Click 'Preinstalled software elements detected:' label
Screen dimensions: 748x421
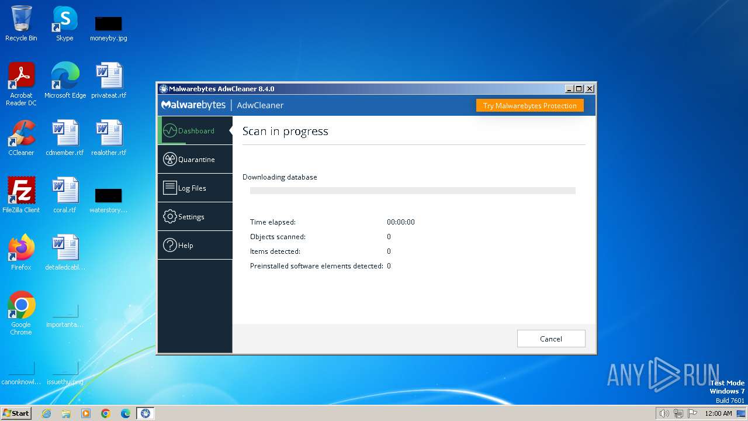click(x=317, y=266)
